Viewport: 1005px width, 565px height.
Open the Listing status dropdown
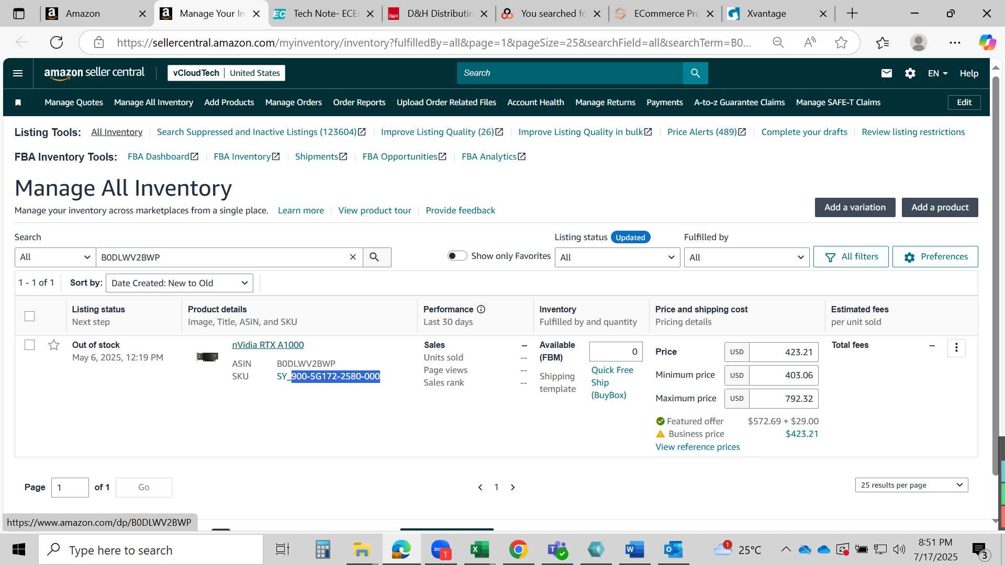(x=617, y=257)
